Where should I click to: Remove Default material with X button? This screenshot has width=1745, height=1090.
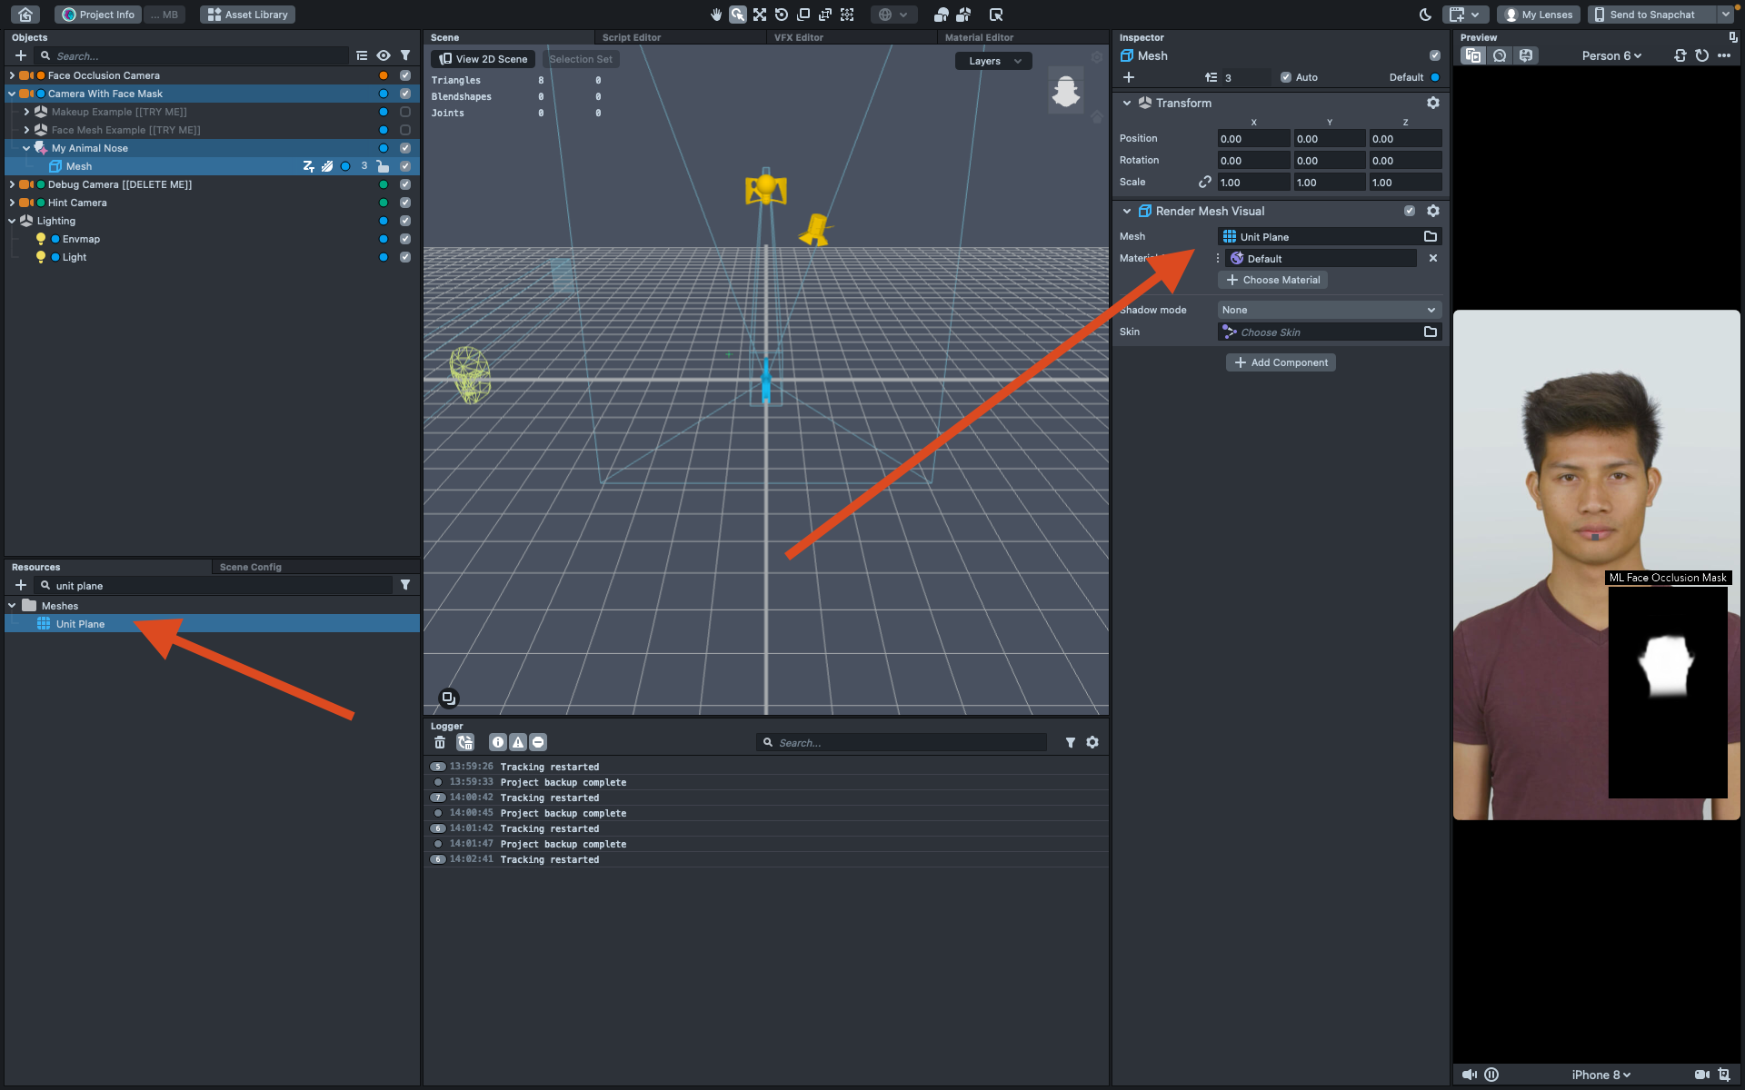click(1432, 258)
